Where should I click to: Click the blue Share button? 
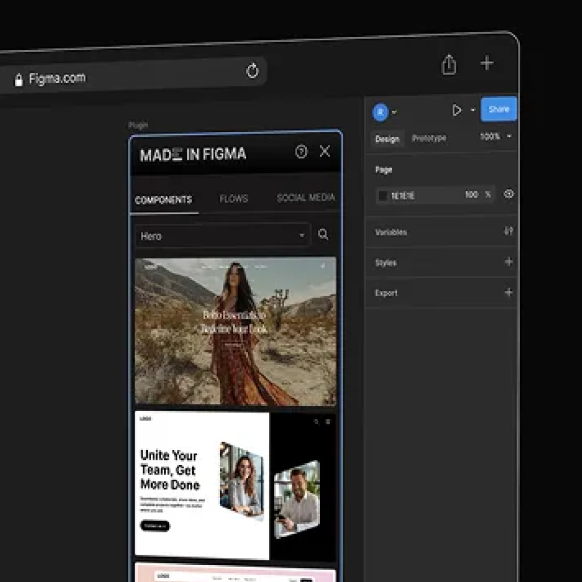(498, 109)
